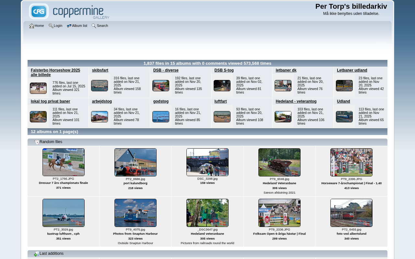
Task: Click the "kastrup lufthavn , cph" caption
Action: (x=64, y=234)
